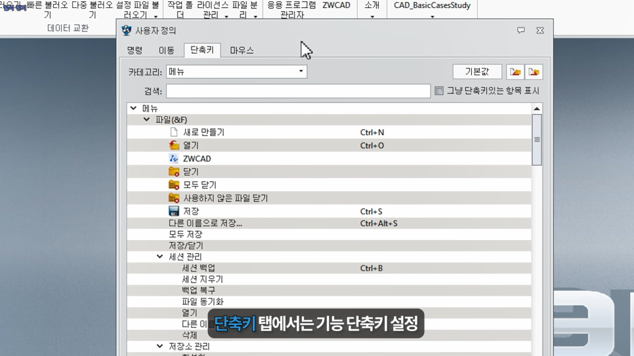Image resolution: width=634 pixels, height=356 pixels.
Task: Click the 기본값 button
Action: (477, 72)
